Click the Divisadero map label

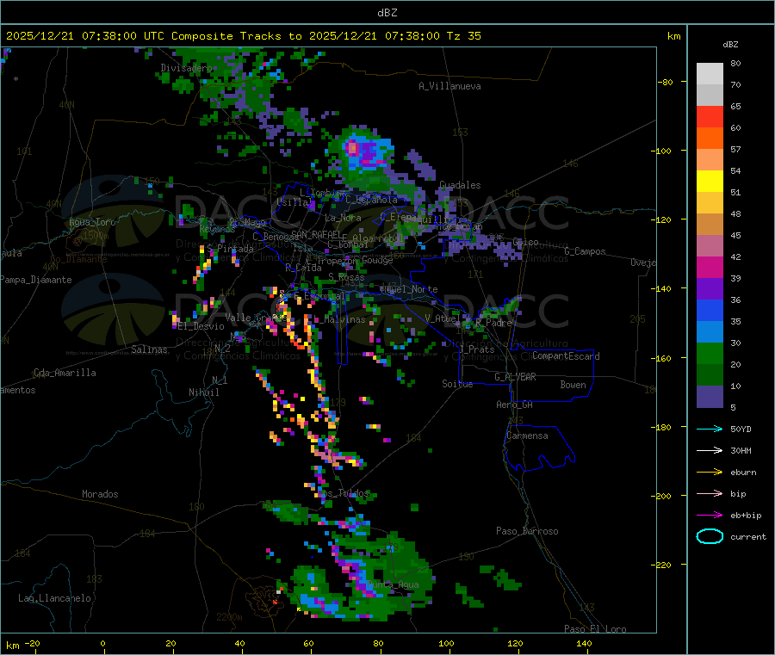pos(186,68)
